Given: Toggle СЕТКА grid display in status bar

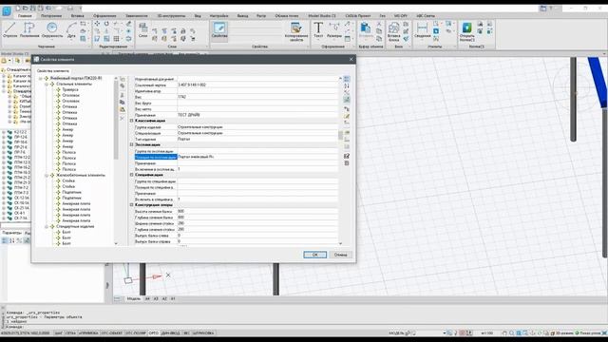Looking at the screenshot, I should click(70, 333).
